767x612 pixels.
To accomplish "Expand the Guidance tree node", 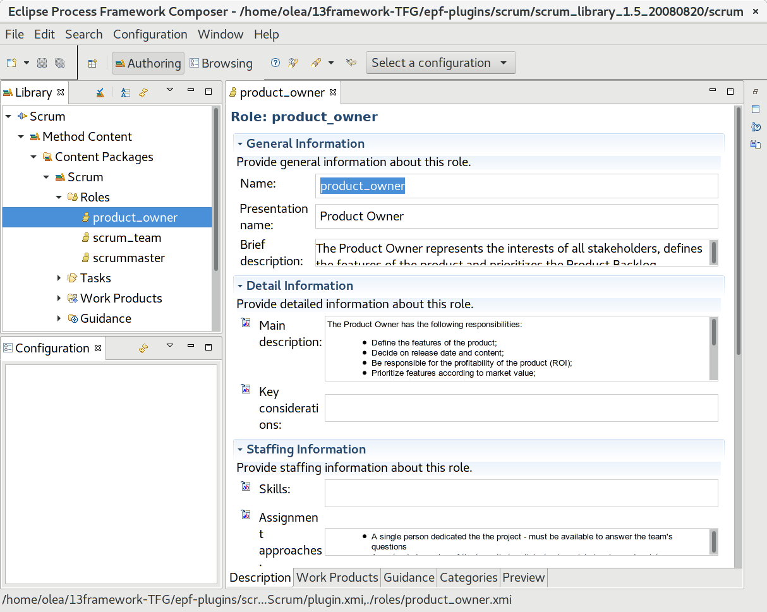I will point(59,318).
